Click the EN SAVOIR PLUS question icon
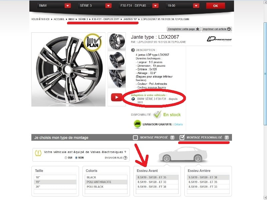The image size is (267, 200). click(x=125, y=158)
